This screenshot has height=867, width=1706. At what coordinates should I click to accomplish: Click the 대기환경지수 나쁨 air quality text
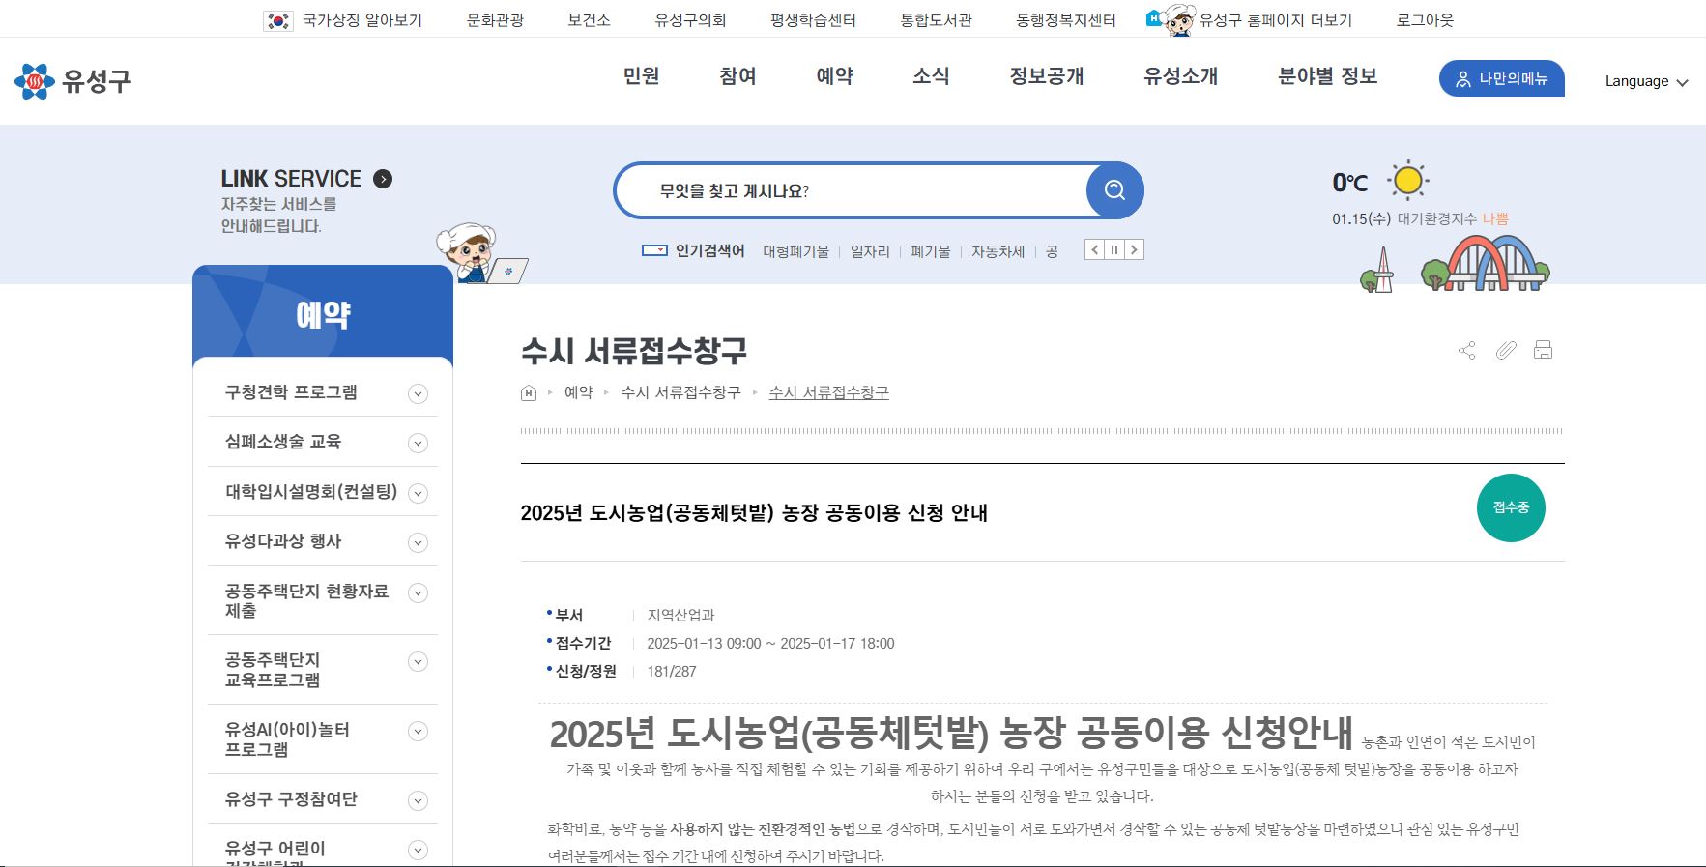(1453, 219)
